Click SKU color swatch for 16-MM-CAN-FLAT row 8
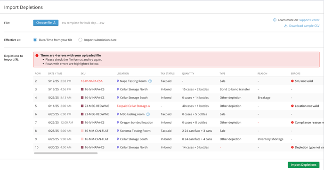 (82, 131)
